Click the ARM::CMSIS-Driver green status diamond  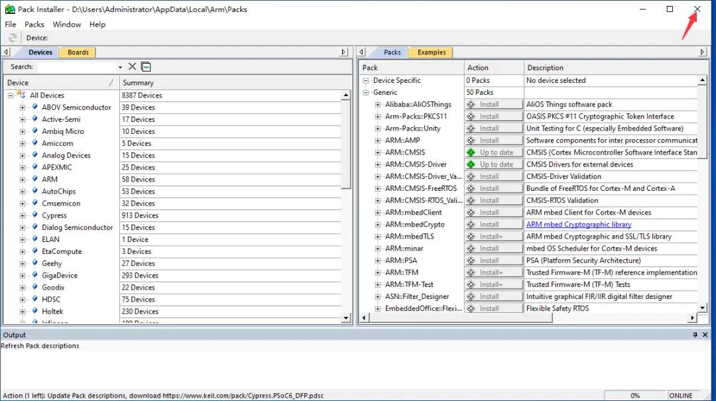coord(471,164)
